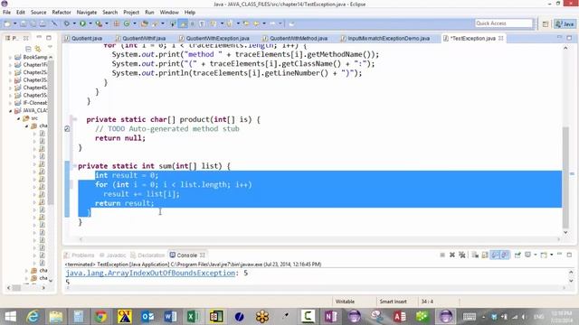Open dropdown arrow next to Debug button
Image resolution: width=579 pixels, height=325 pixels.
coord(74,23)
